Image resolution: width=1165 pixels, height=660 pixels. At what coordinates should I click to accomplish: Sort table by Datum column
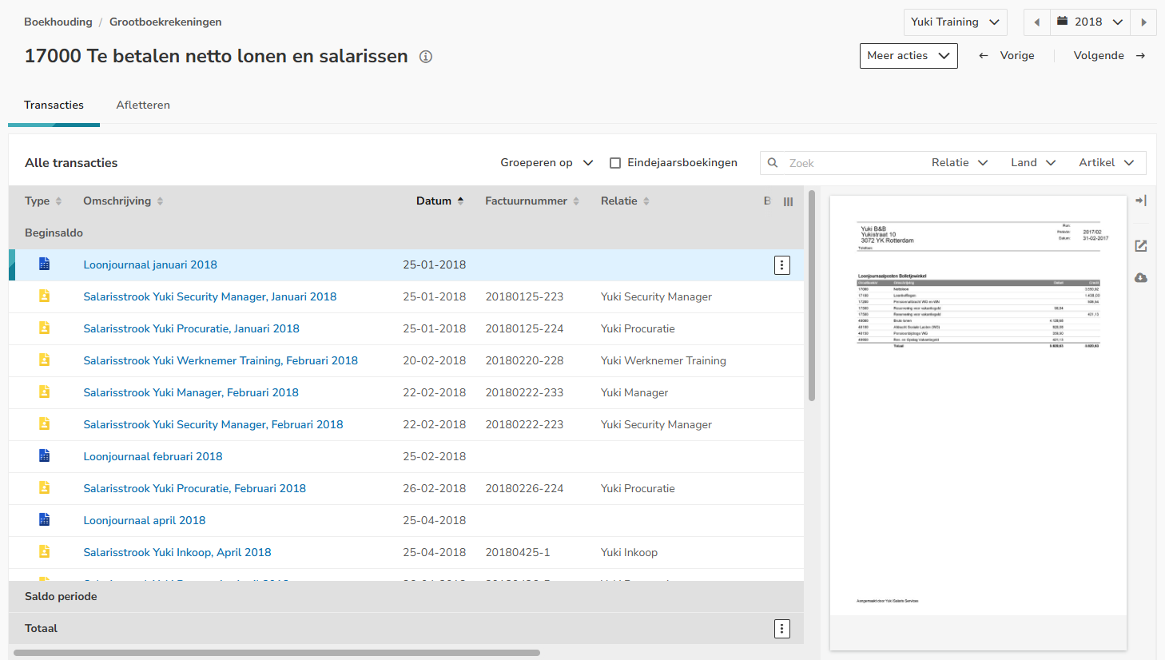point(440,201)
